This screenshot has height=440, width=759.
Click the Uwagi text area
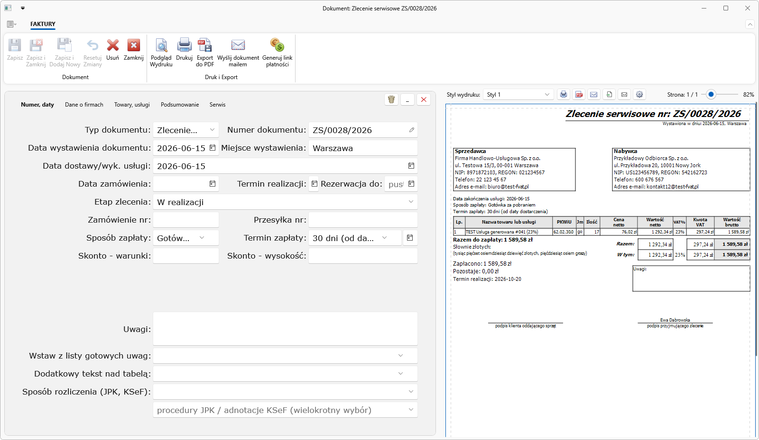coord(285,329)
